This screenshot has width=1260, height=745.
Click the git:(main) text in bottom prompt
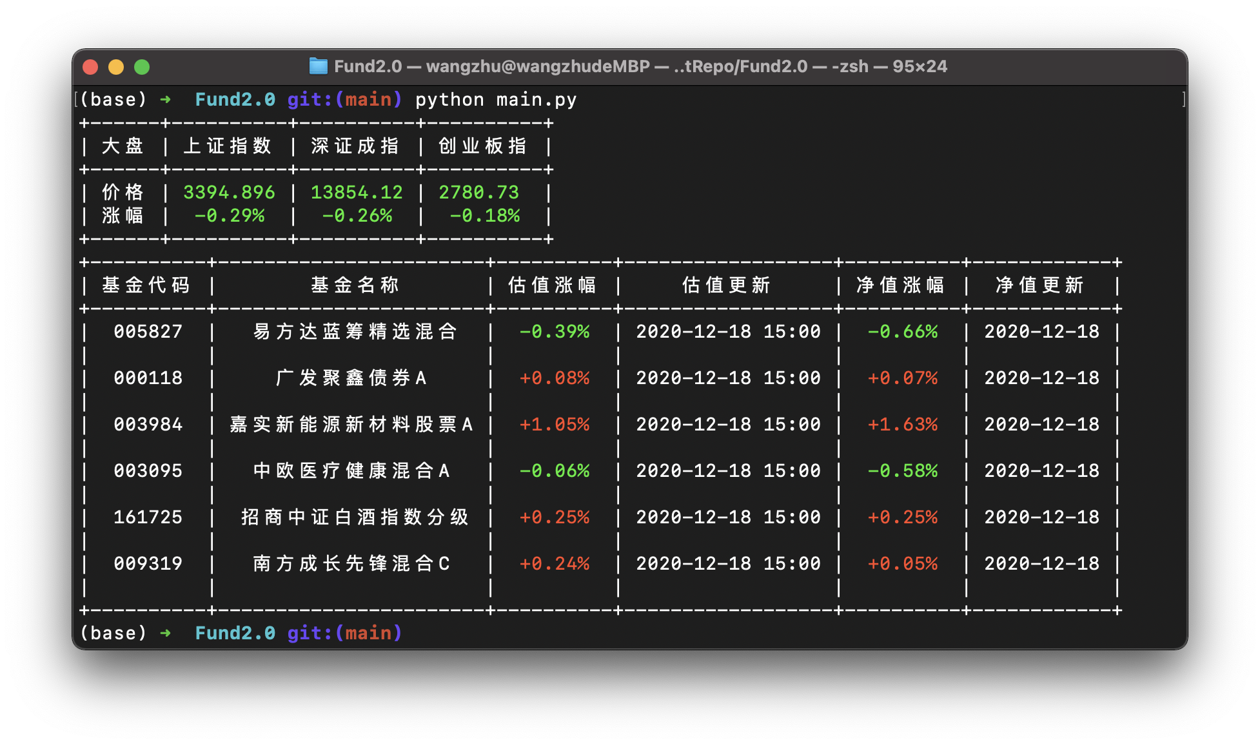click(344, 633)
